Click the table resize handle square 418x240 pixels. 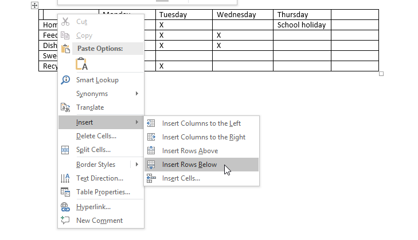point(381,74)
